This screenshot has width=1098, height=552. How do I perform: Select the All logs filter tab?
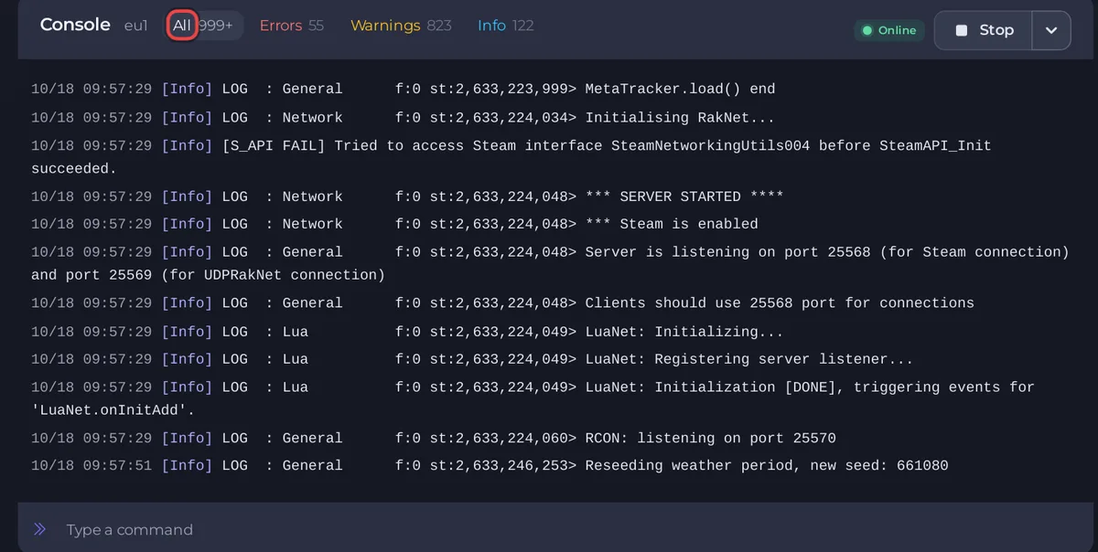point(182,26)
